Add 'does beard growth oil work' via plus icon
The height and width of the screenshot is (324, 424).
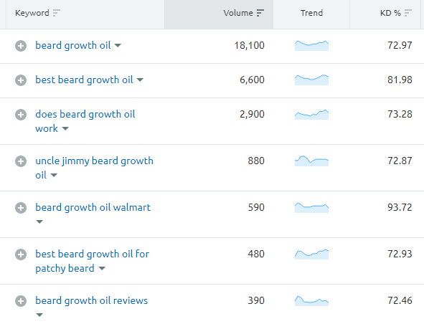21,115
